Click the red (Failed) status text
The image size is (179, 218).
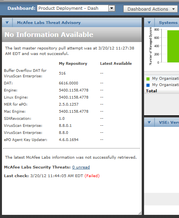[x=92, y=176]
